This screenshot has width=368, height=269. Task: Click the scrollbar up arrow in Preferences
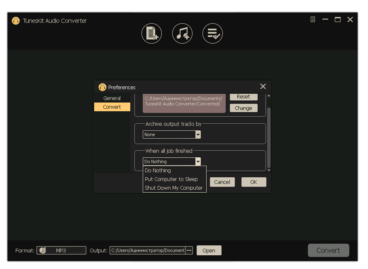click(x=269, y=96)
